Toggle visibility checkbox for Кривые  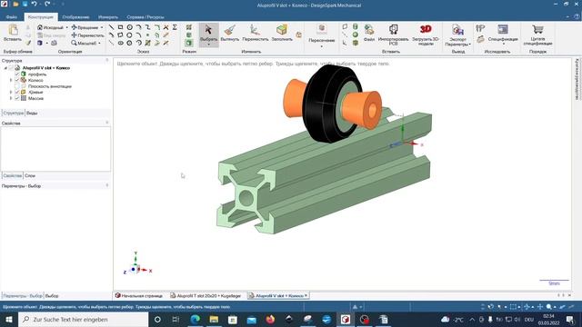click(x=16, y=92)
